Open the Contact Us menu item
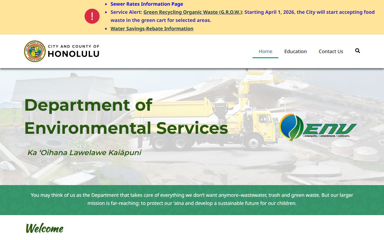This screenshot has width=384, height=240. pos(331,51)
